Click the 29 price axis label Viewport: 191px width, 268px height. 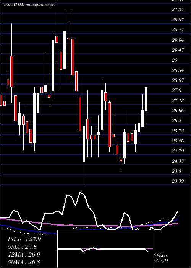pyautogui.click(x=175, y=60)
